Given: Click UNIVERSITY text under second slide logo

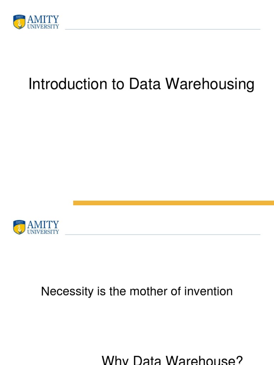Looking at the screenshot, I should [43, 232].
